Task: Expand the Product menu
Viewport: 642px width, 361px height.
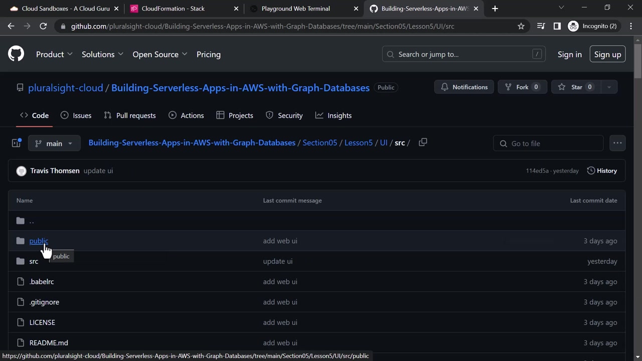Action: tap(54, 54)
